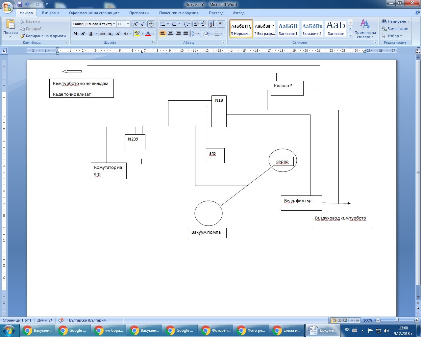The height and width of the screenshot is (337, 421).
Task: Open the Преглед ribbon tab
Action: pyautogui.click(x=216, y=13)
